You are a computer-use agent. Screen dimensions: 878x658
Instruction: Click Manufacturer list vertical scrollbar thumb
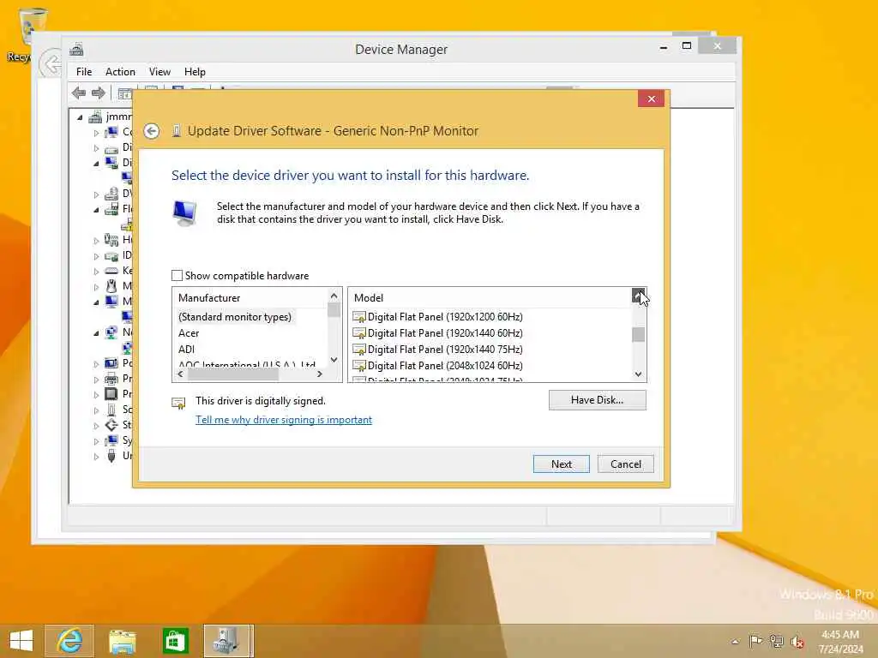(x=334, y=310)
